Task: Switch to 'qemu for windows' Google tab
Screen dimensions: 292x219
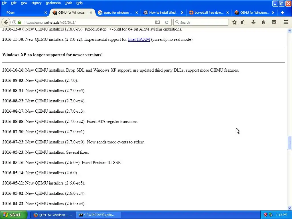Action: 117,13
